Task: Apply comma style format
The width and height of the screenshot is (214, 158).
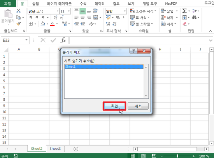Action: click(124, 18)
